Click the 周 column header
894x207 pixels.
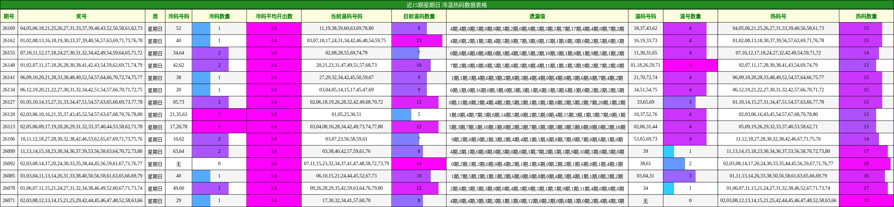(155, 16)
